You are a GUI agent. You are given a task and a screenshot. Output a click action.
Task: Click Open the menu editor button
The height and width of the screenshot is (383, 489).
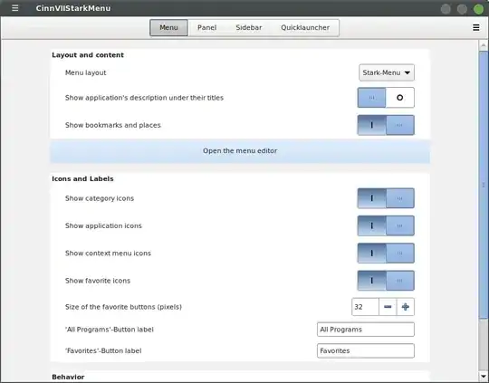240,151
